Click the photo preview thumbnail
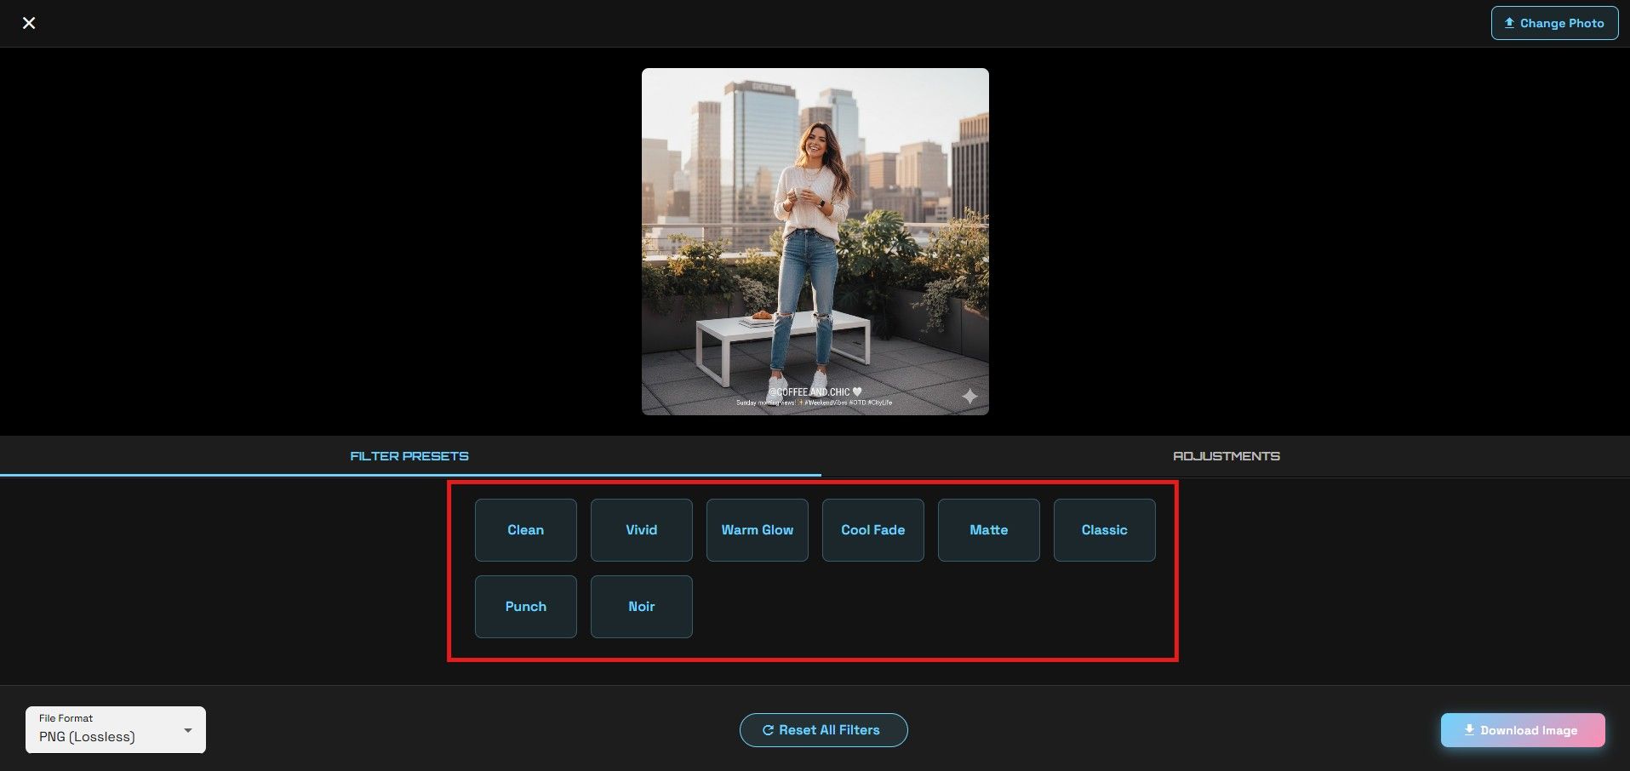This screenshot has width=1630, height=771. 815,241
